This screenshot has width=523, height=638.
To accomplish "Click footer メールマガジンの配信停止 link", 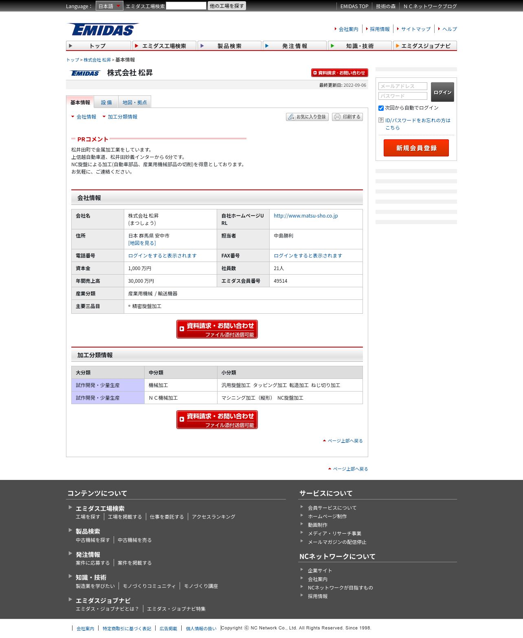I will point(337,542).
